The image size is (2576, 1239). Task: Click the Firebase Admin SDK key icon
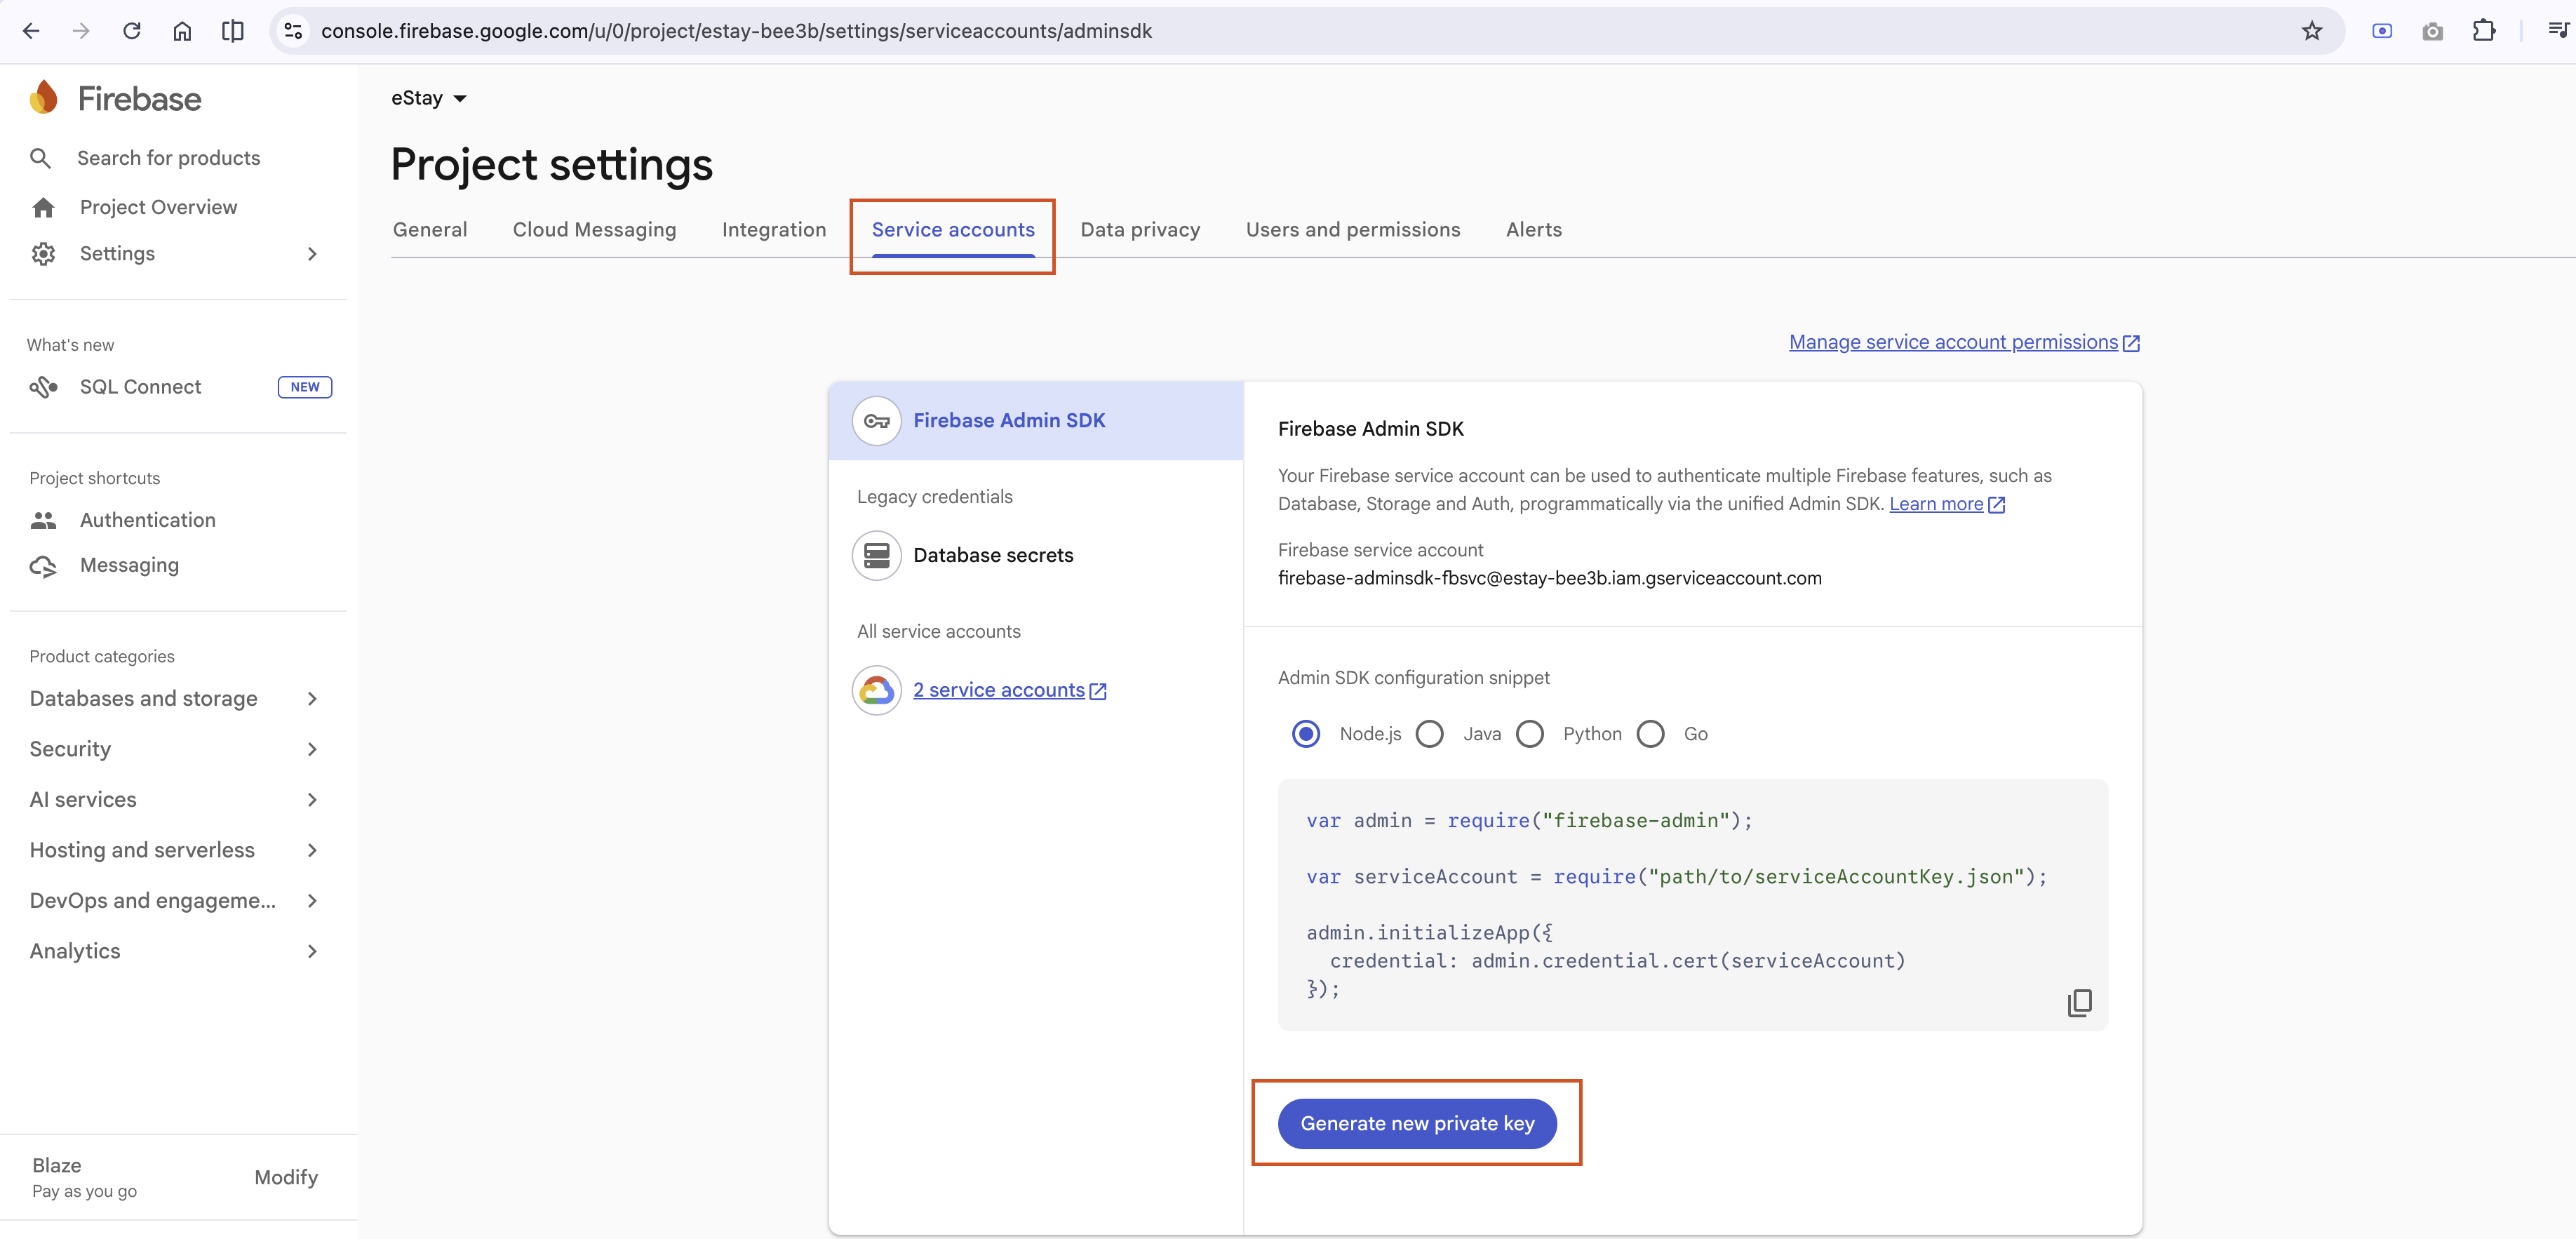[x=877, y=421]
